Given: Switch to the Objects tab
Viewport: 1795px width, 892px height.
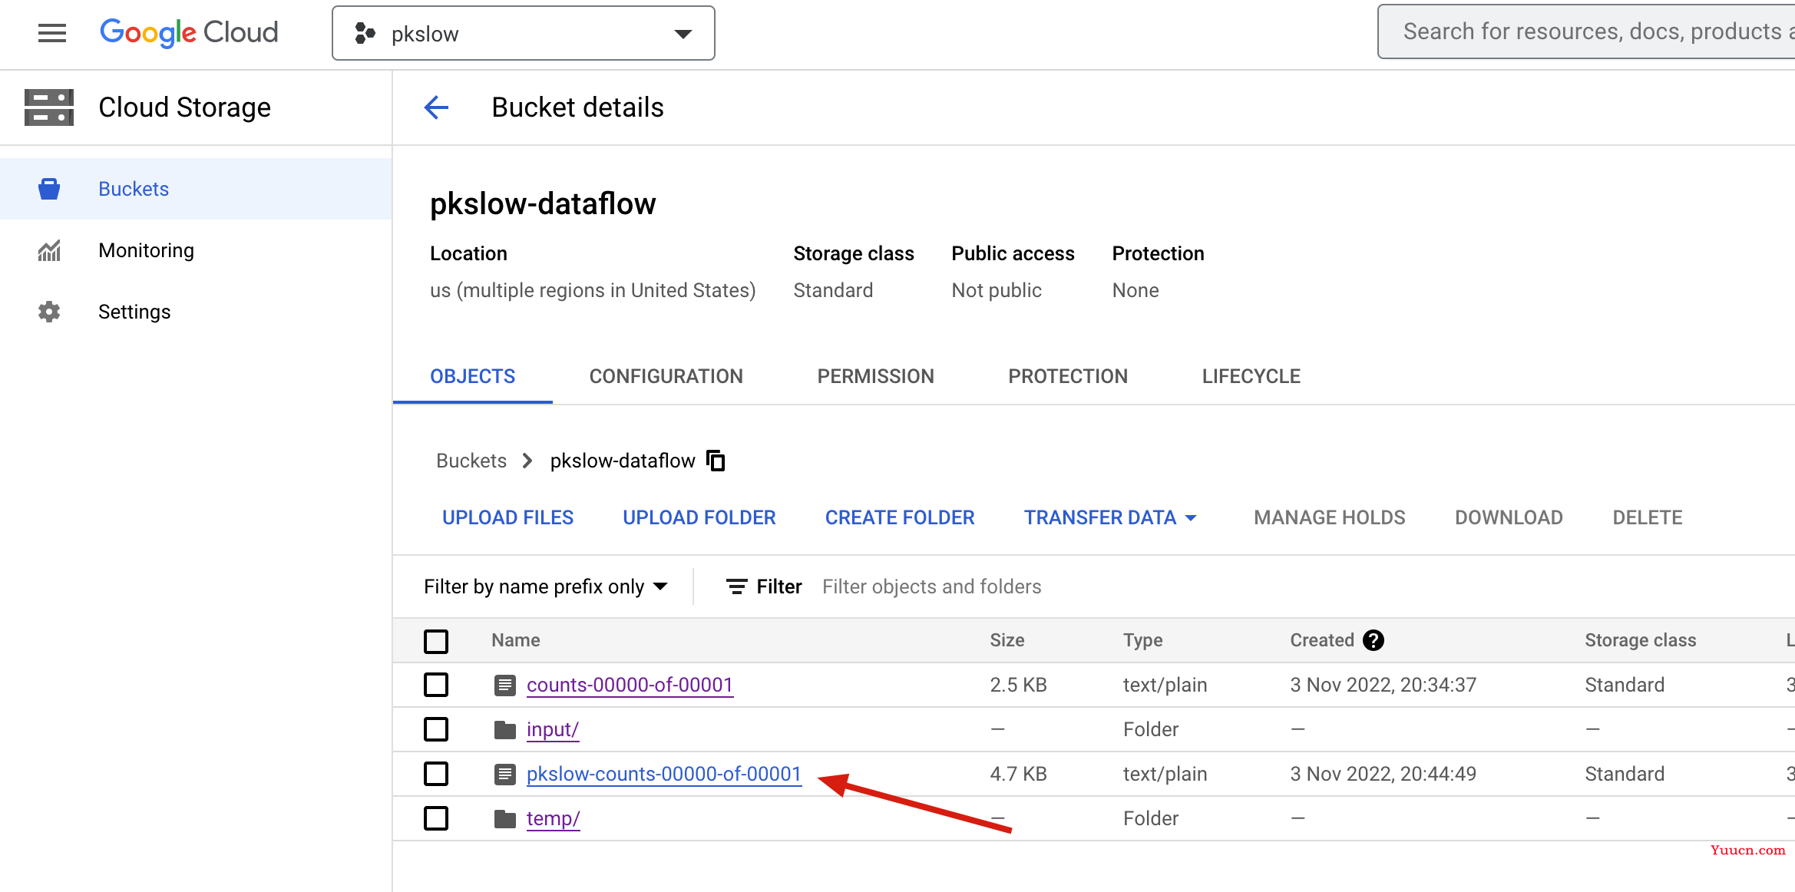Looking at the screenshot, I should coord(473,376).
